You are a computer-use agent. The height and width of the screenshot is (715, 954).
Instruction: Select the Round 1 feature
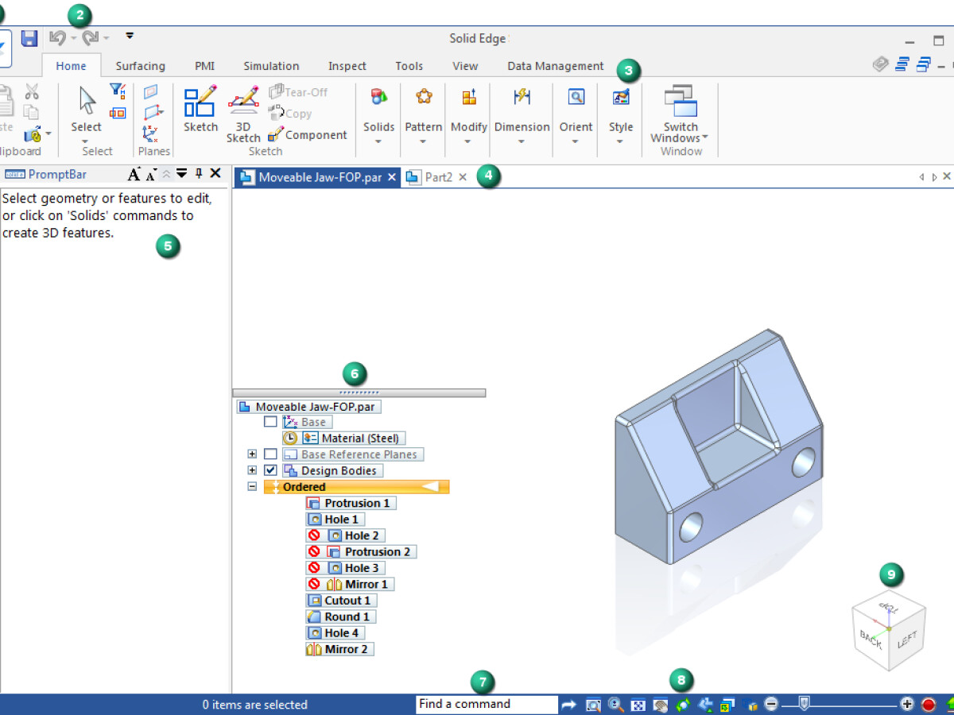(x=340, y=616)
